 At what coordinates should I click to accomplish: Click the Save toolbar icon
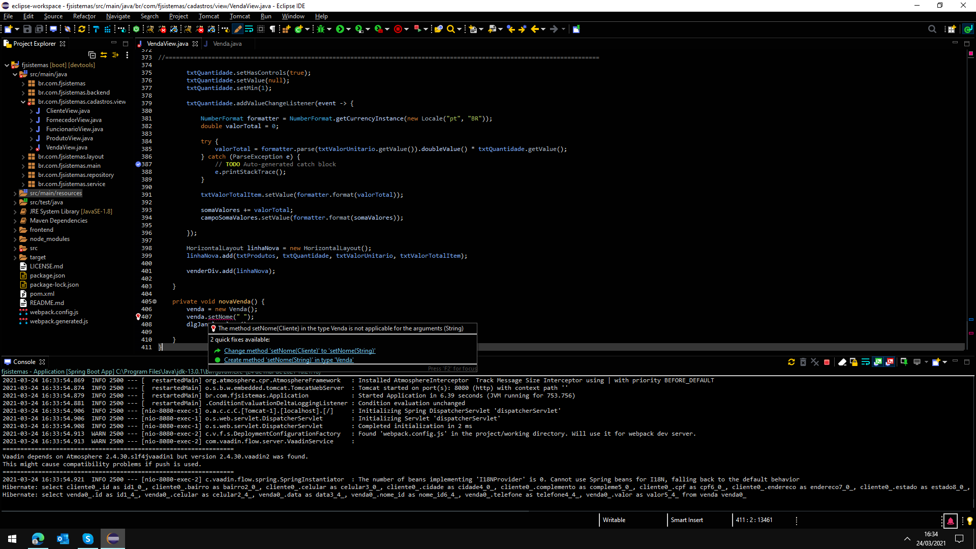(27, 29)
